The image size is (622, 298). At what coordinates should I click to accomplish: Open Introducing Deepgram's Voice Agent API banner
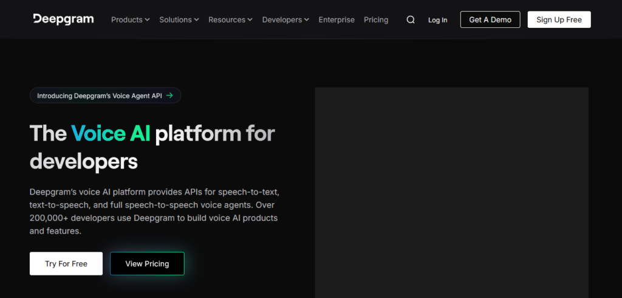click(105, 95)
